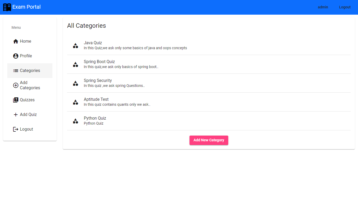Select the Categories list icon
The width and height of the screenshot is (358, 201).
pyautogui.click(x=15, y=70)
